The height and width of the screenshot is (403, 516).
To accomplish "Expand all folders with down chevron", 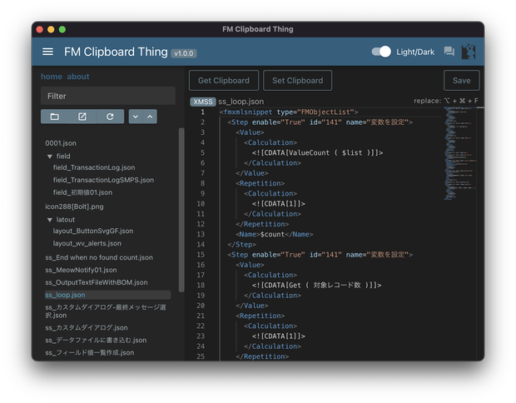I will coord(136,117).
